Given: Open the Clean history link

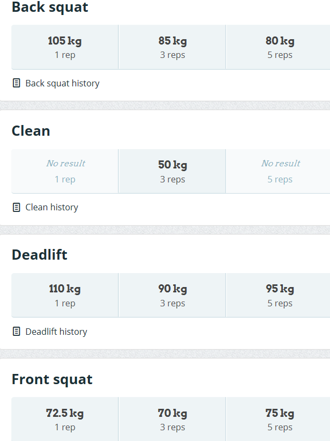Looking at the screenshot, I should pos(51,207).
